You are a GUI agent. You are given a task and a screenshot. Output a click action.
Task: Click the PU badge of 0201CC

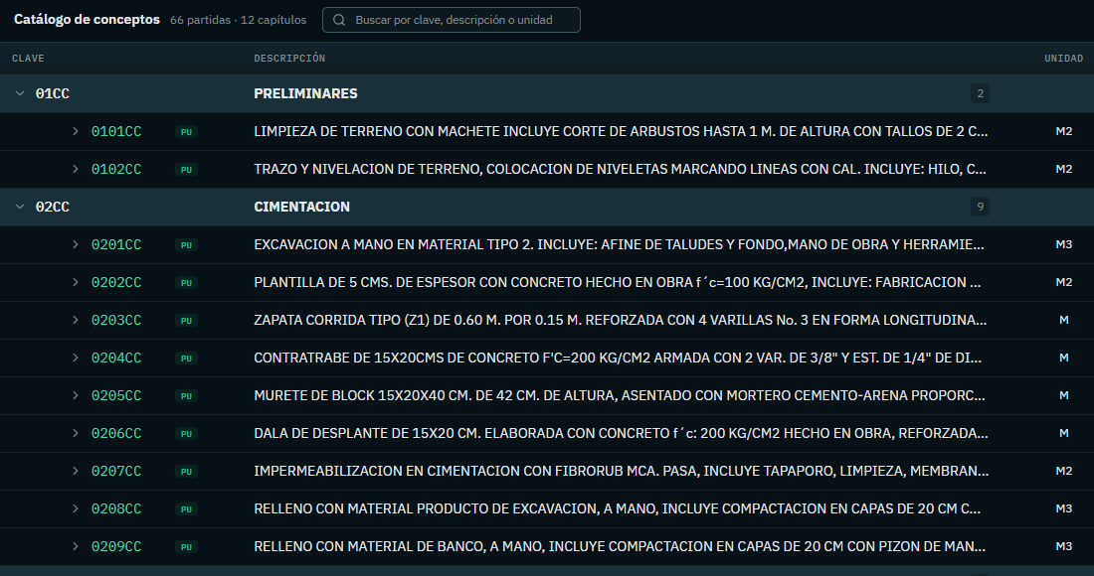(186, 245)
